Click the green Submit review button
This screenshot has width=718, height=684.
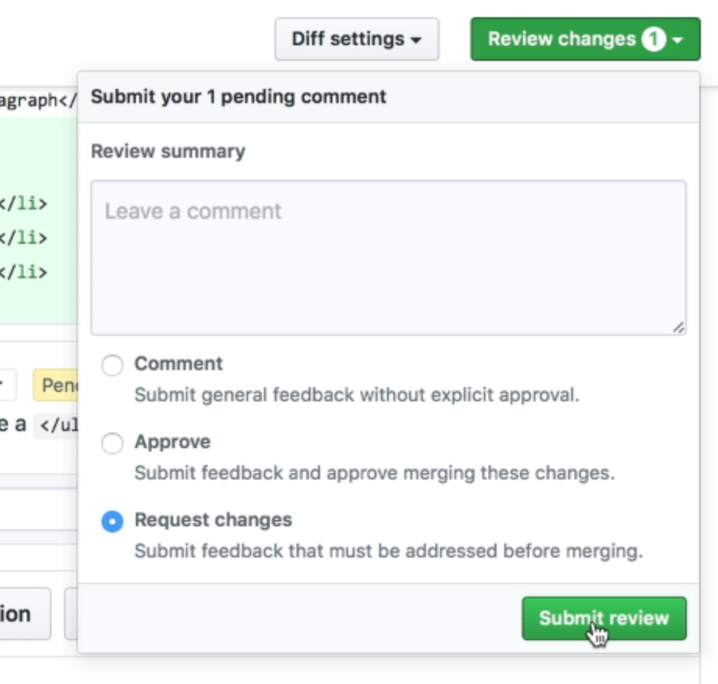(x=603, y=618)
